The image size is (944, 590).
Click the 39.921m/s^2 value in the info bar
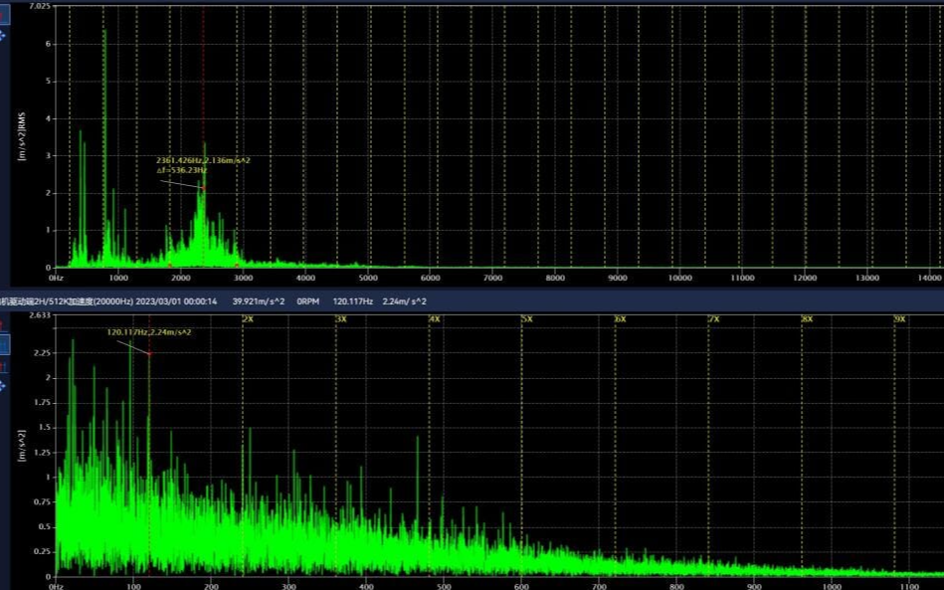point(259,301)
